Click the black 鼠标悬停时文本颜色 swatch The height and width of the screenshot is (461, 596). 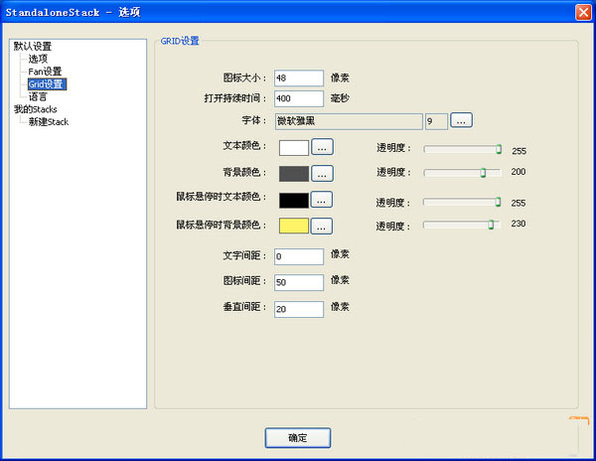click(294, 200)
